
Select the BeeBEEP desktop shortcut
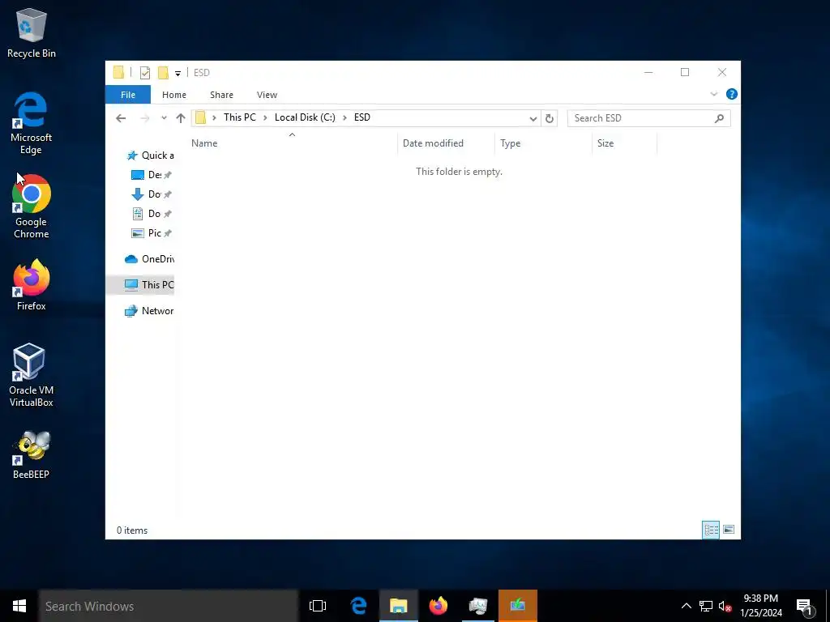click(x=32, y=455)
